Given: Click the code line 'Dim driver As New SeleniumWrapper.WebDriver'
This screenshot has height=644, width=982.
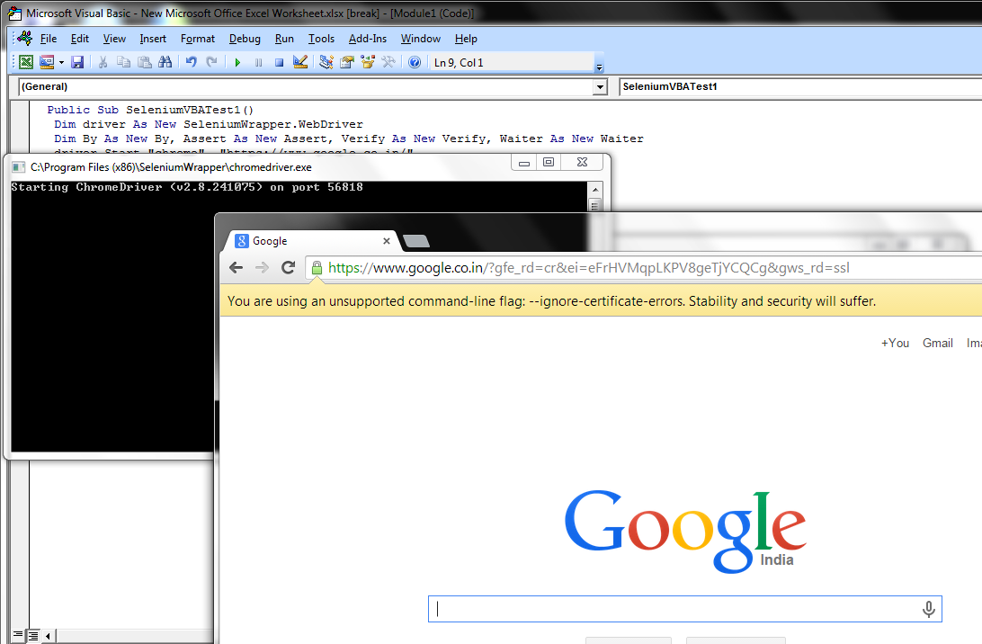Looking at the screenshot, I should [x=209, y=124].
